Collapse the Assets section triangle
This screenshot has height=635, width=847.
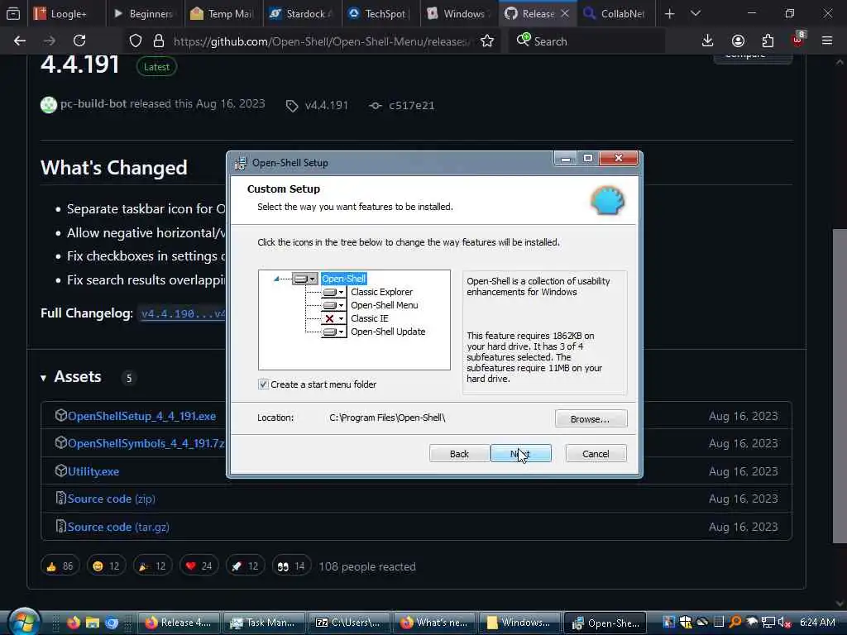pyautogui.click(x=43, y=378)
